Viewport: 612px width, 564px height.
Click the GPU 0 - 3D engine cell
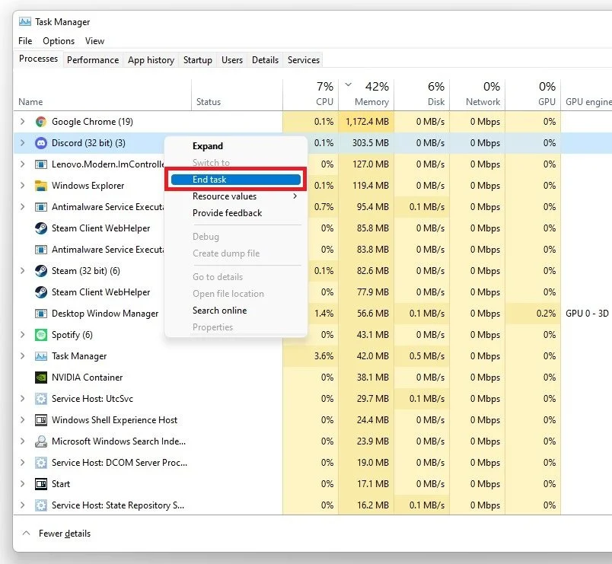587,314
